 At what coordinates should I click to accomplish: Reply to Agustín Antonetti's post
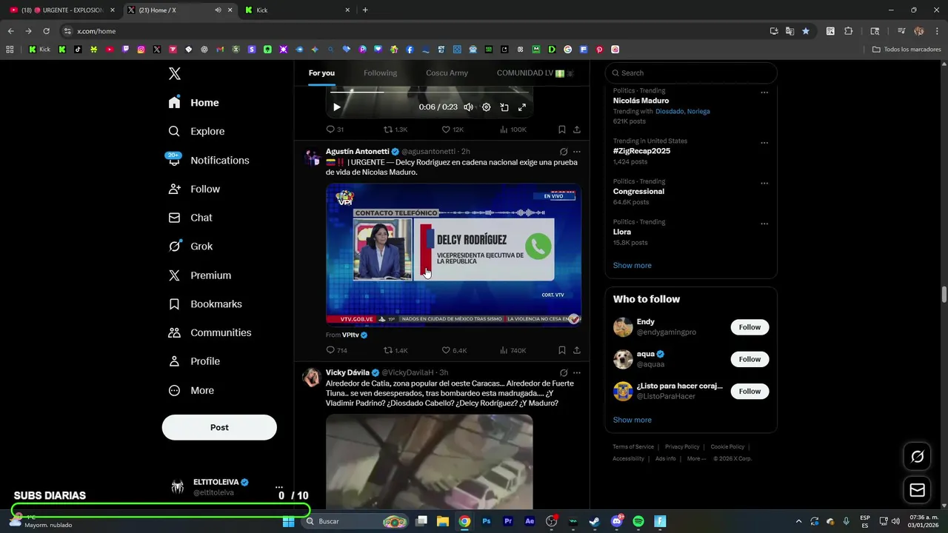(336, 350)
